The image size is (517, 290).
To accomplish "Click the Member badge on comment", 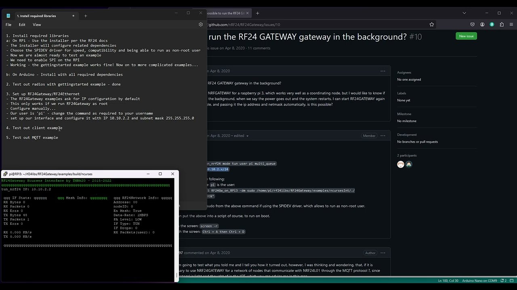I will pyautogui.click(x=369, y=136).
